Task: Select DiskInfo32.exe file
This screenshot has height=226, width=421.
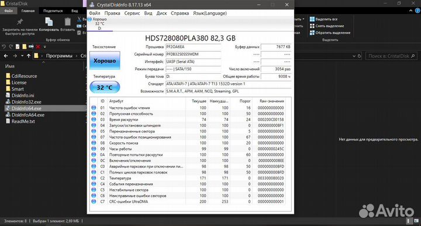Action: click(x=23, y=102)
